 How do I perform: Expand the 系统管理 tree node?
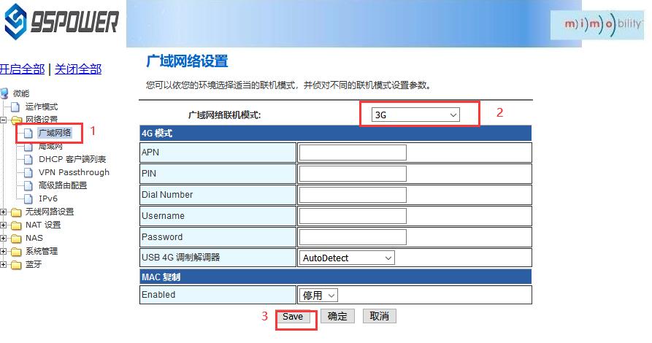point(4,251)
